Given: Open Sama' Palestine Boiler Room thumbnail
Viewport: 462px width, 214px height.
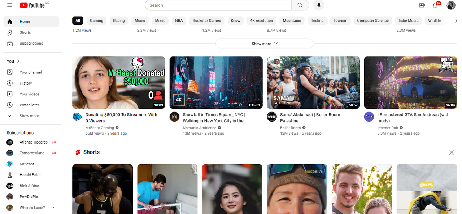Looking at the screenshot, I should click(313, 83).
